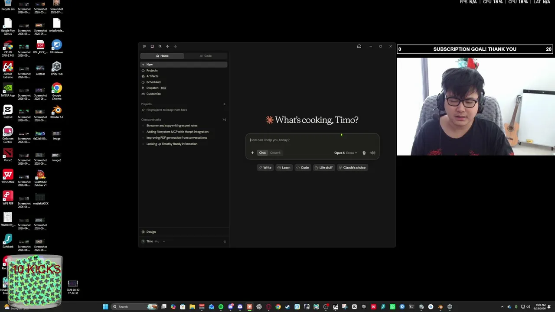The image size is (555, 312).
Task: Start a New chat
Action: tap(183, 65)
